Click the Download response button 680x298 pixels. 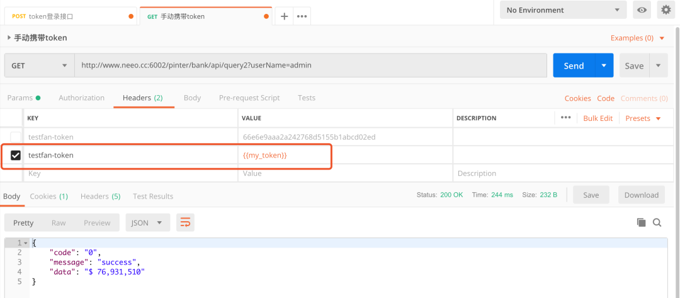(642, 195)
